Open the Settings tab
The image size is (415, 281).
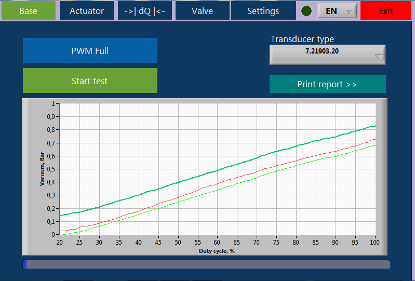(x=263, y=11)
